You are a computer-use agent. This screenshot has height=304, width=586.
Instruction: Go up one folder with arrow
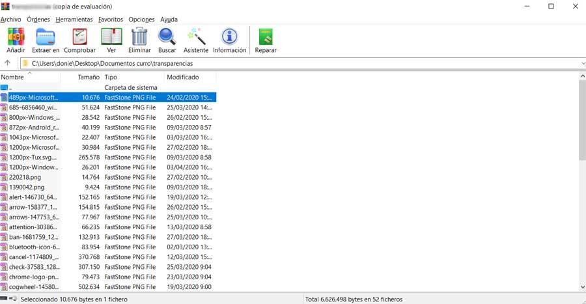pyautogui.click(x=7, y=63)
